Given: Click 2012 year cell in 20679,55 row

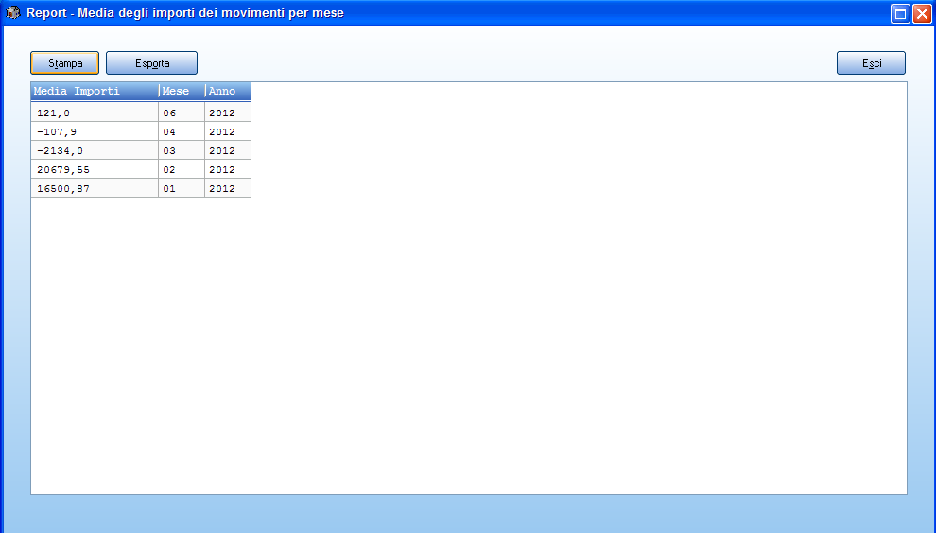Looking at the screenshot, I should tap(228, 169).
